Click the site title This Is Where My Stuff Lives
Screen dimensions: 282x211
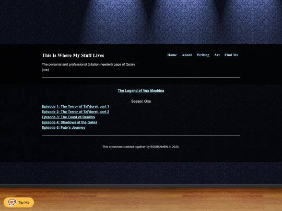click(x=73, y=55)
